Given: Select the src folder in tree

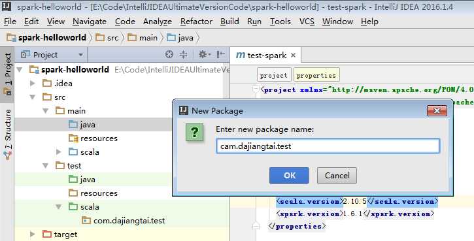Looking at the screenshot, I should (x=54, y=97).
